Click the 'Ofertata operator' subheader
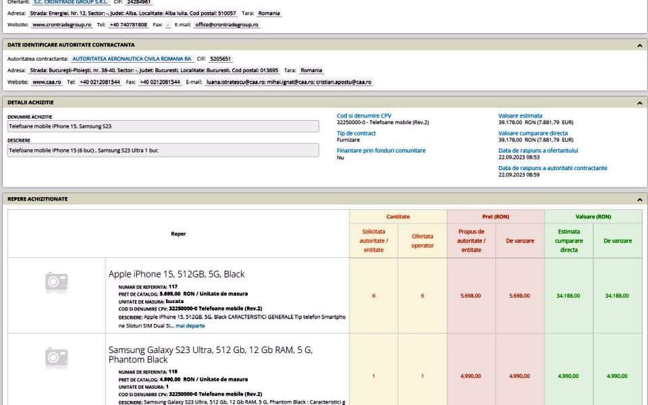Screen dimensions: 648x405 [x=423, y=241]
